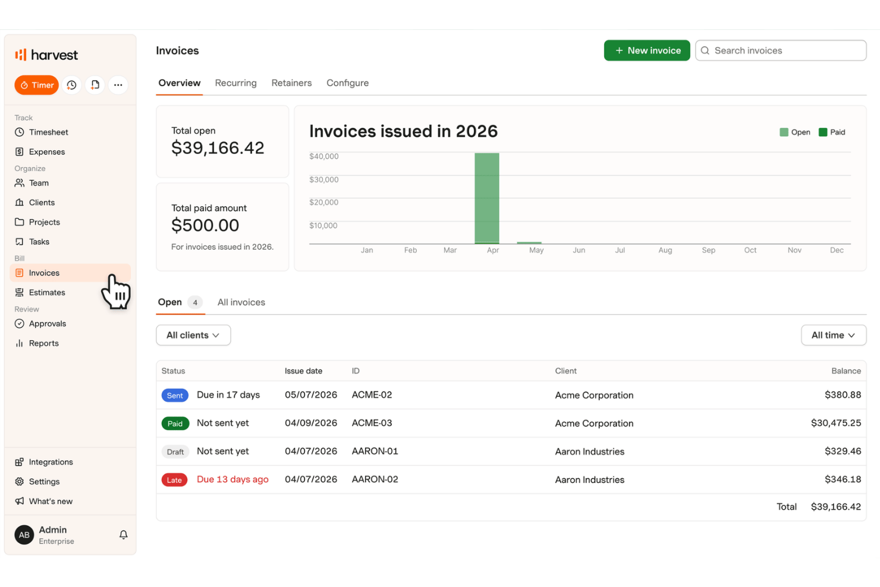
Task: Start the orange Timer button
Action: pyautogui.click(x=37, y=85)
